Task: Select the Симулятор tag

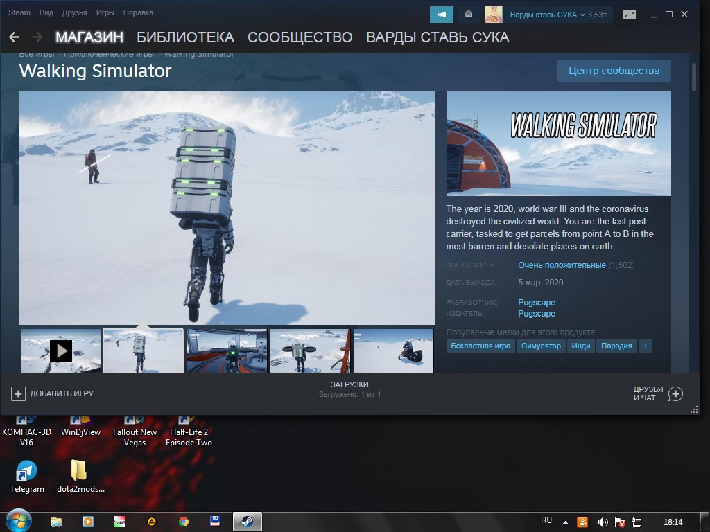Action: point(541,346)
